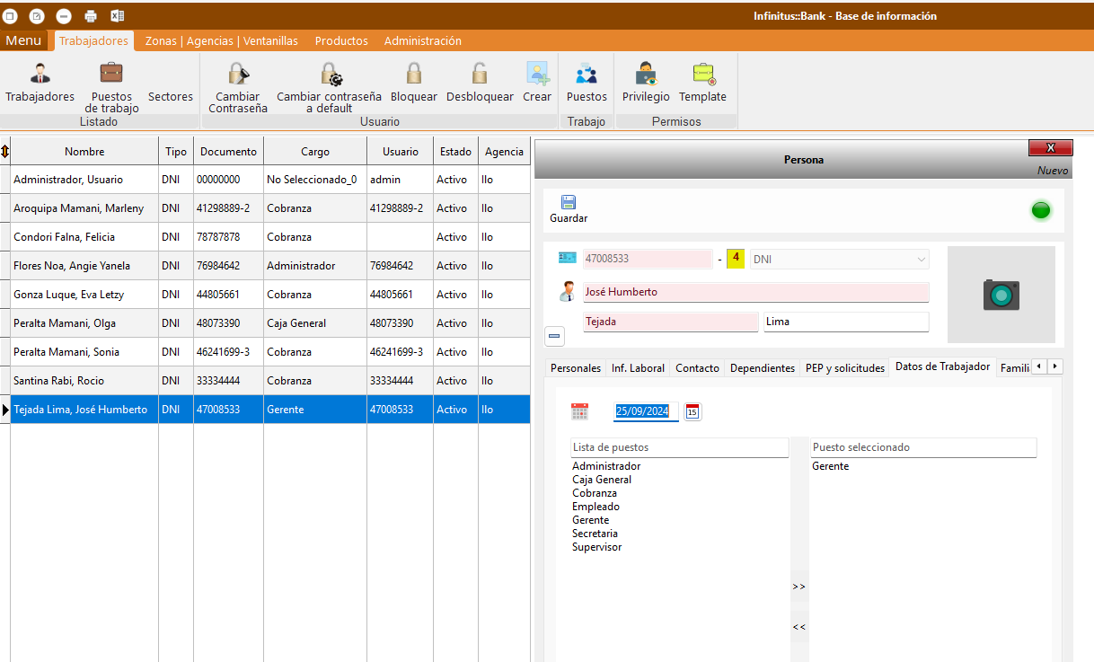Open the Privilegio permissions icon
This screenshot has width=1094, height=662.
646,74
